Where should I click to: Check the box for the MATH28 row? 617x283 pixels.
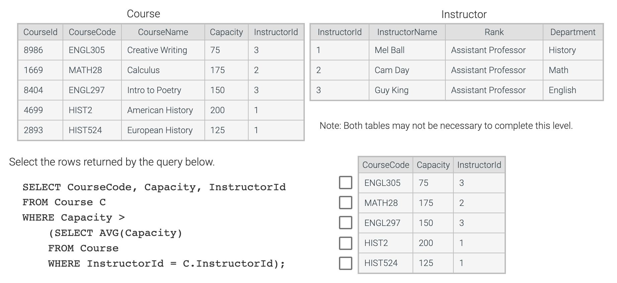[346, 203]
